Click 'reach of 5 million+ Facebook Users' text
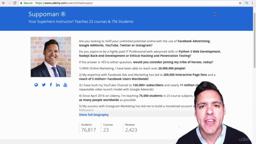256x144 pixels. tap(105, 79)
